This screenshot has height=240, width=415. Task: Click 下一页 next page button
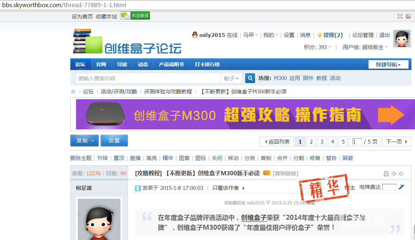[397, 142]
